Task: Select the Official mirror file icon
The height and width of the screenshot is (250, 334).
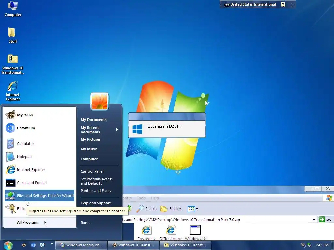Action: (171, 232)
